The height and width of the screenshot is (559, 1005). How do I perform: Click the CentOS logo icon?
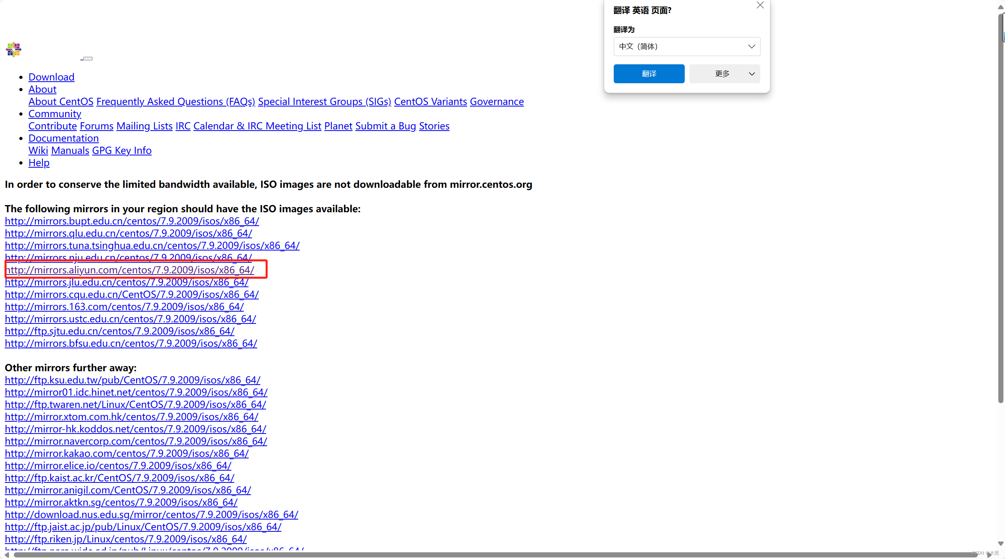(13, 49)
